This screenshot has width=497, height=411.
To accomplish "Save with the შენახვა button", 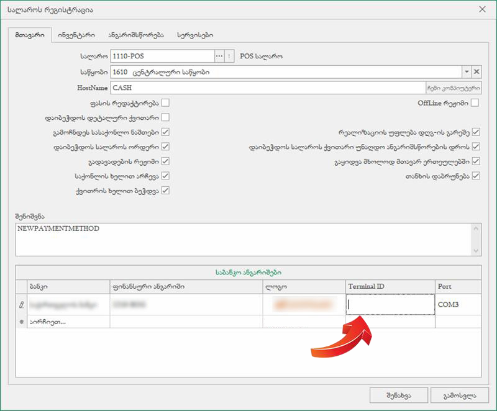I will tap(399, 395).
